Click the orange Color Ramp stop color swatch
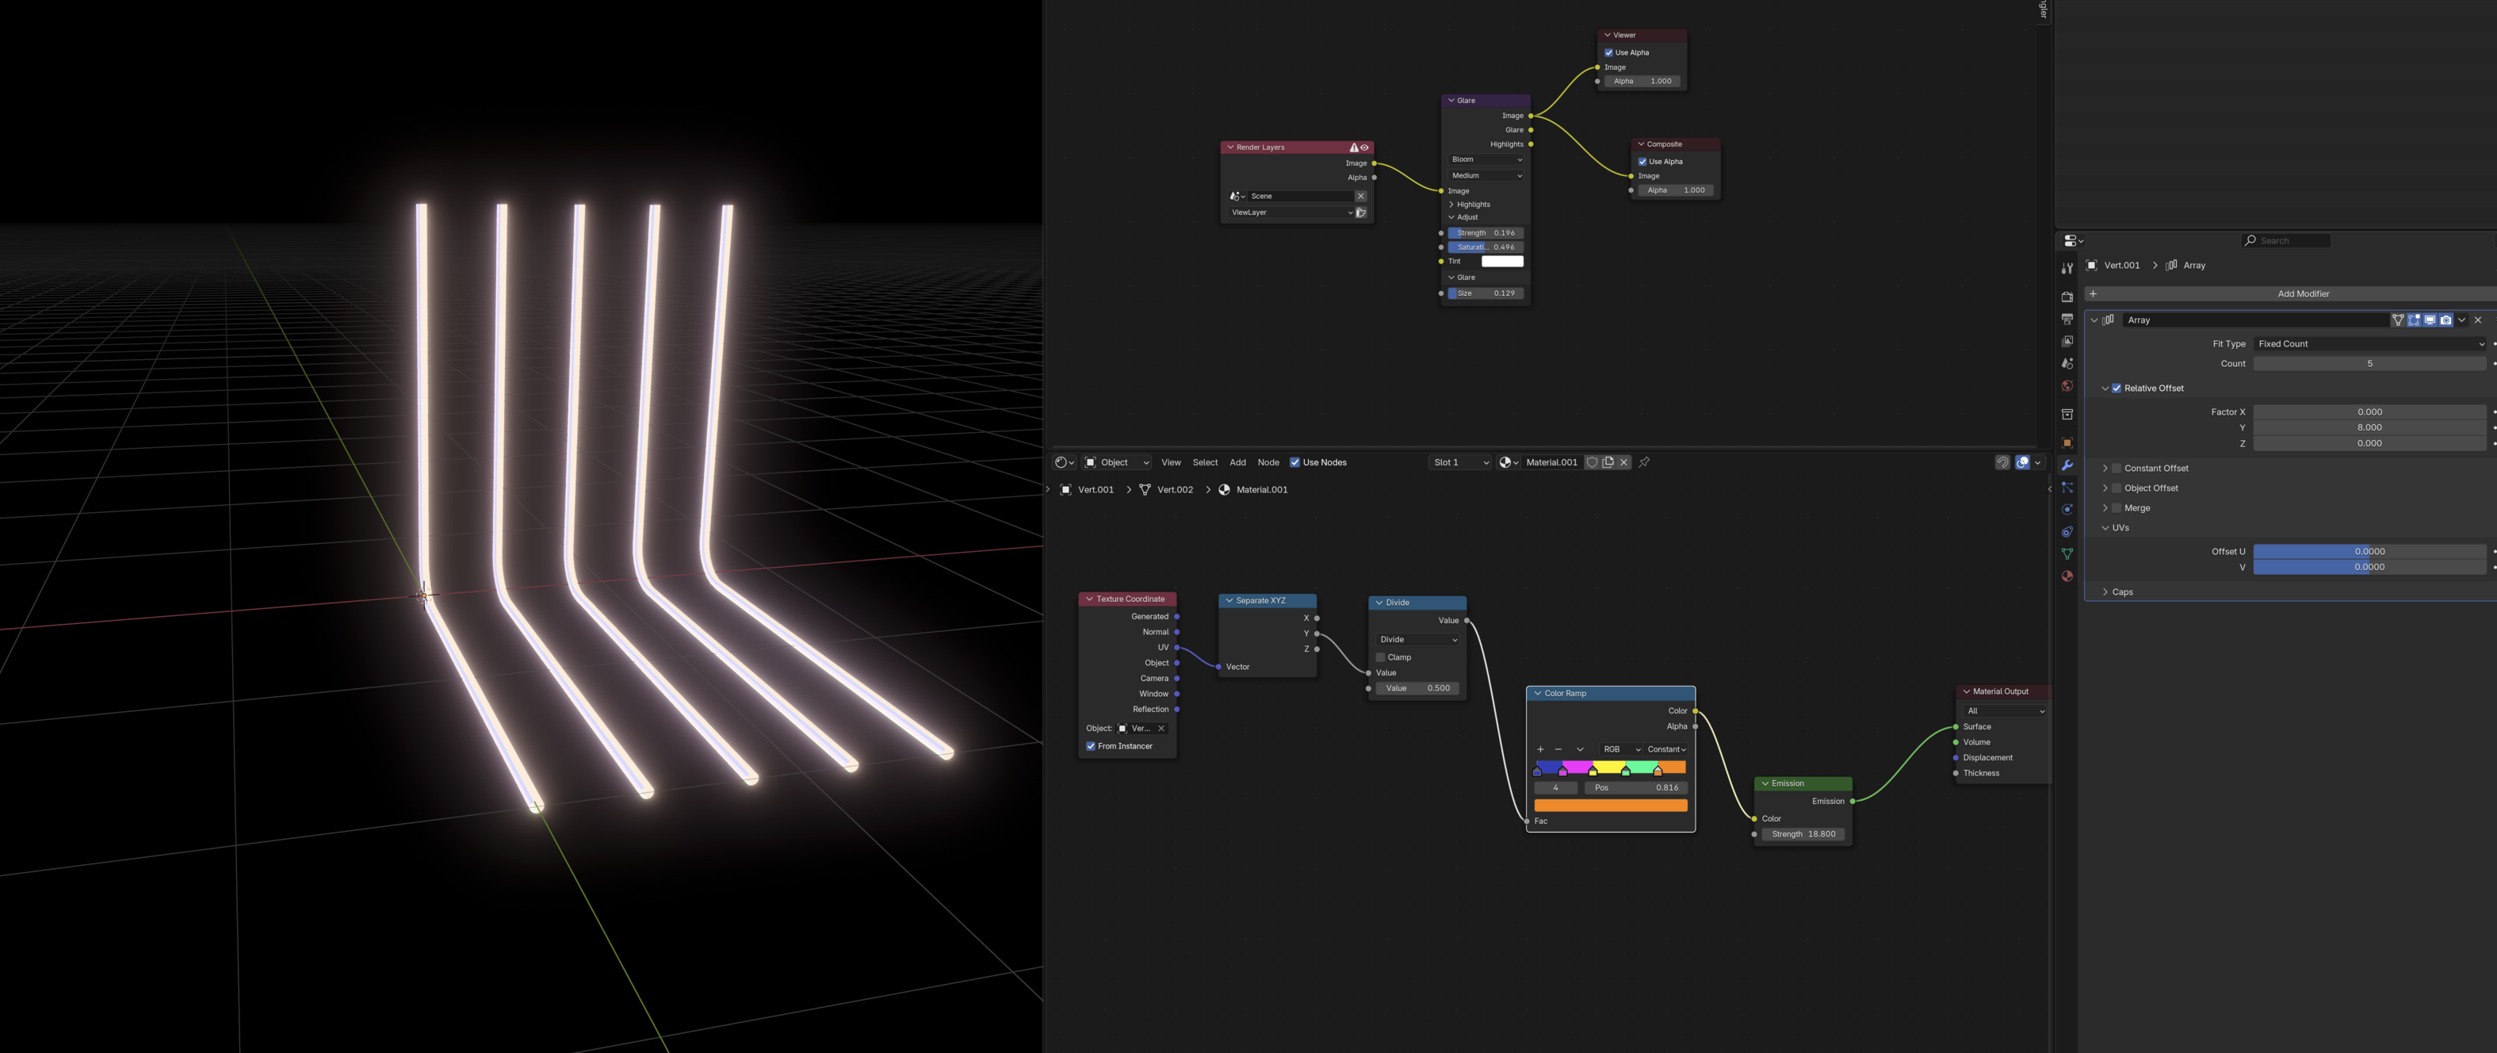Viewport: 2497px width, 1053px height. pyautogui.click(x=1611, y=805)
